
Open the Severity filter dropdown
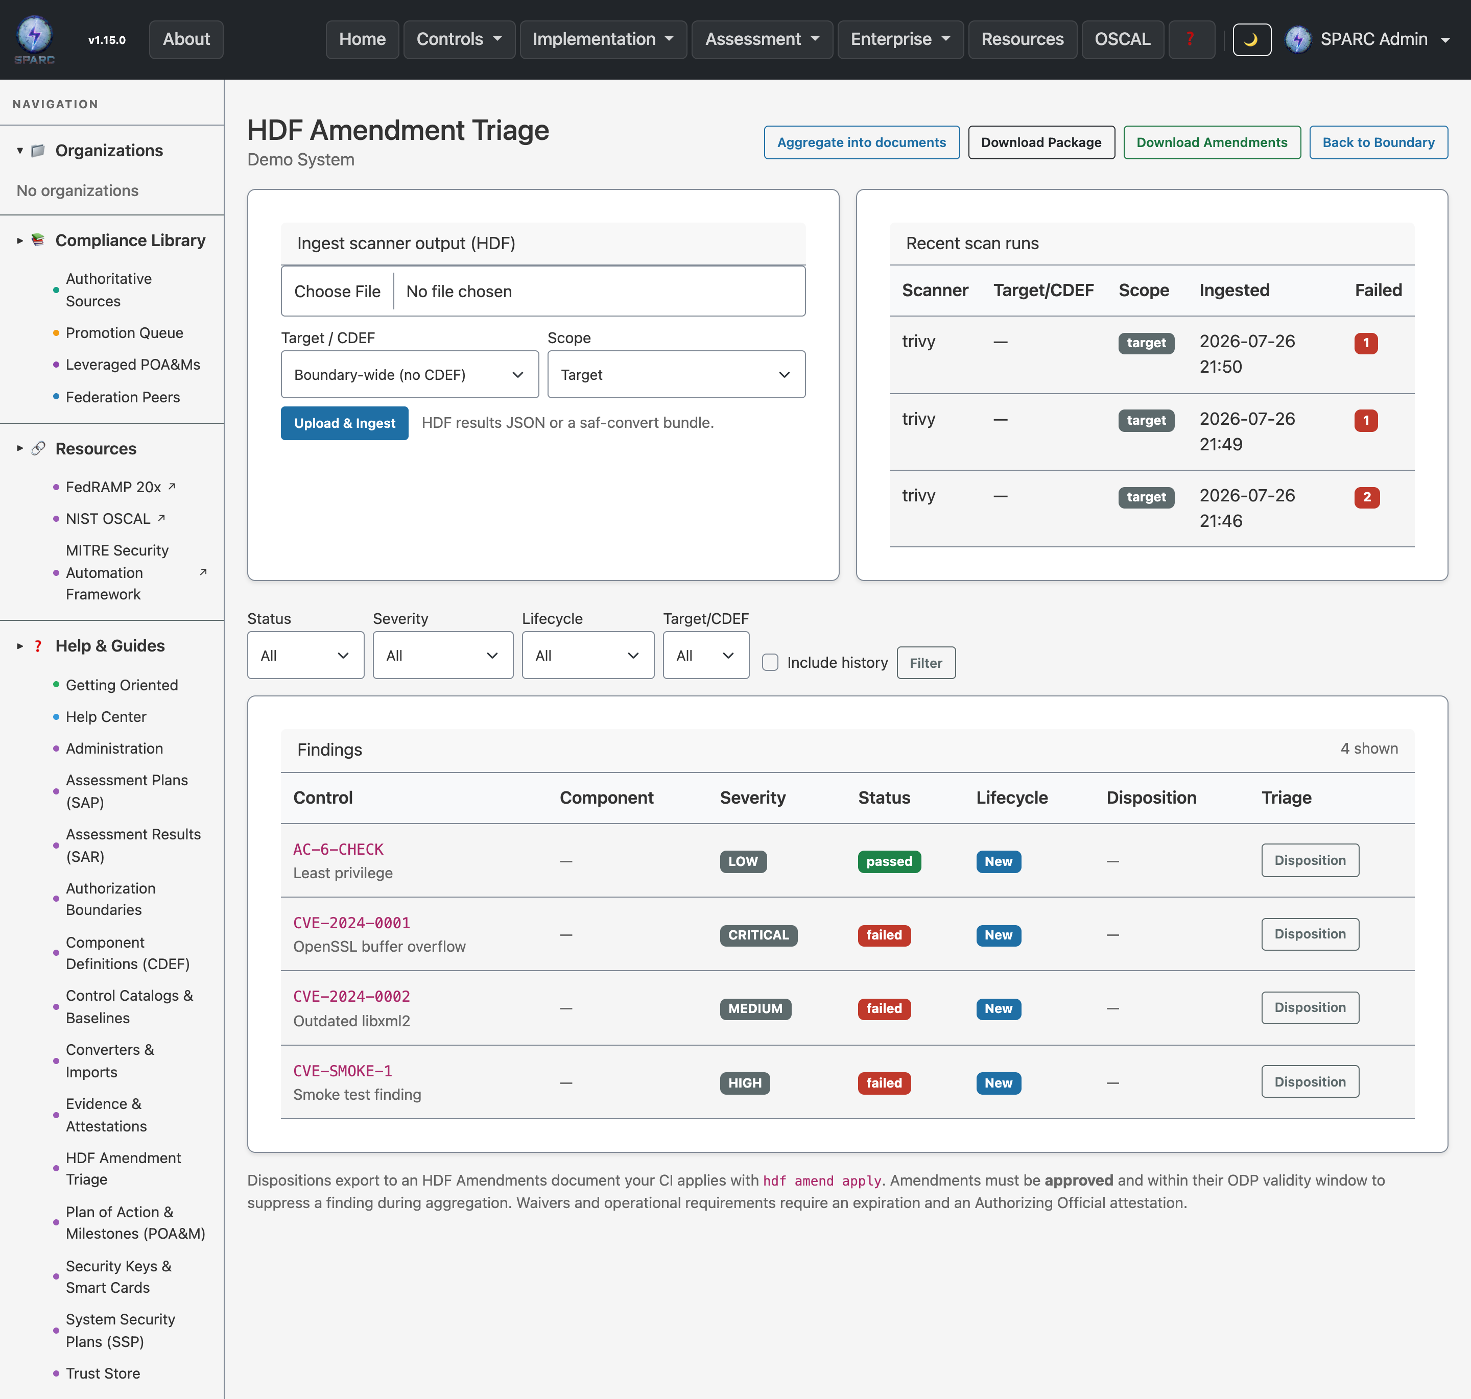point(442,656)
